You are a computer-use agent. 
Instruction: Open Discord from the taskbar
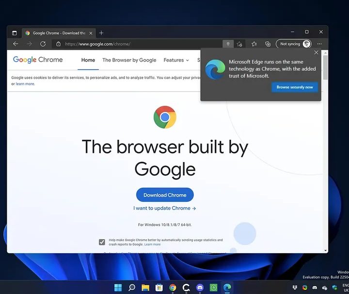pos(200,288)
